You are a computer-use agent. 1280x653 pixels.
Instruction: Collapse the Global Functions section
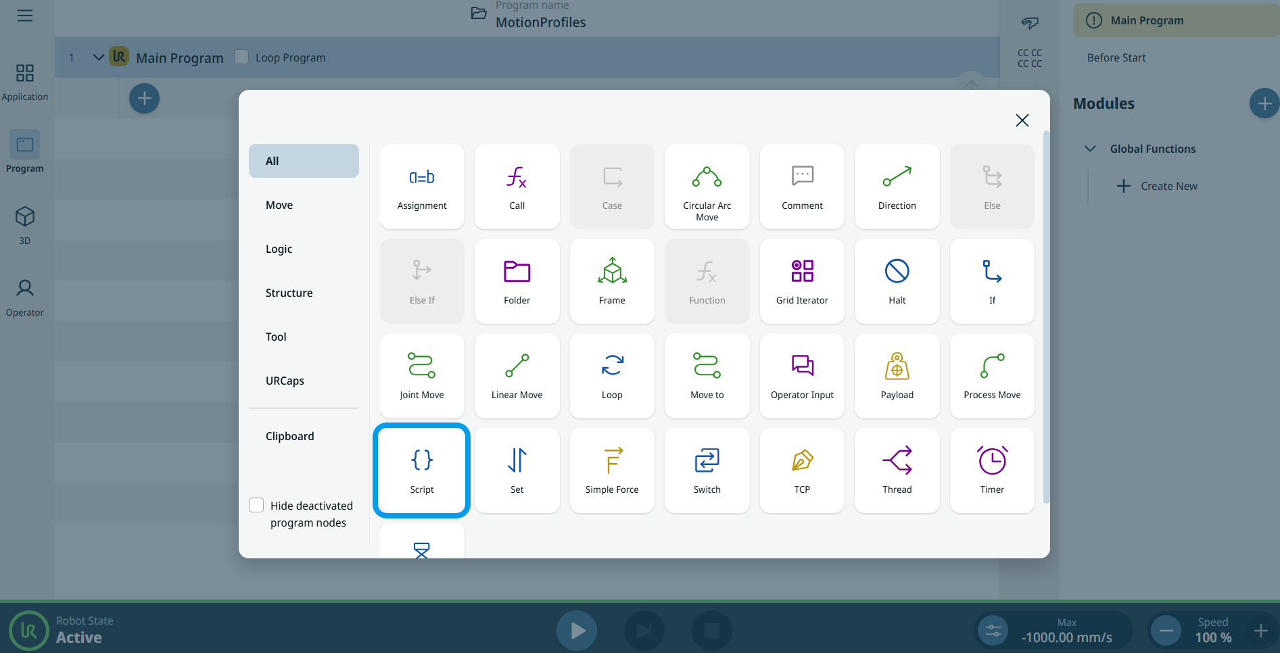(x=1090, y=149)
